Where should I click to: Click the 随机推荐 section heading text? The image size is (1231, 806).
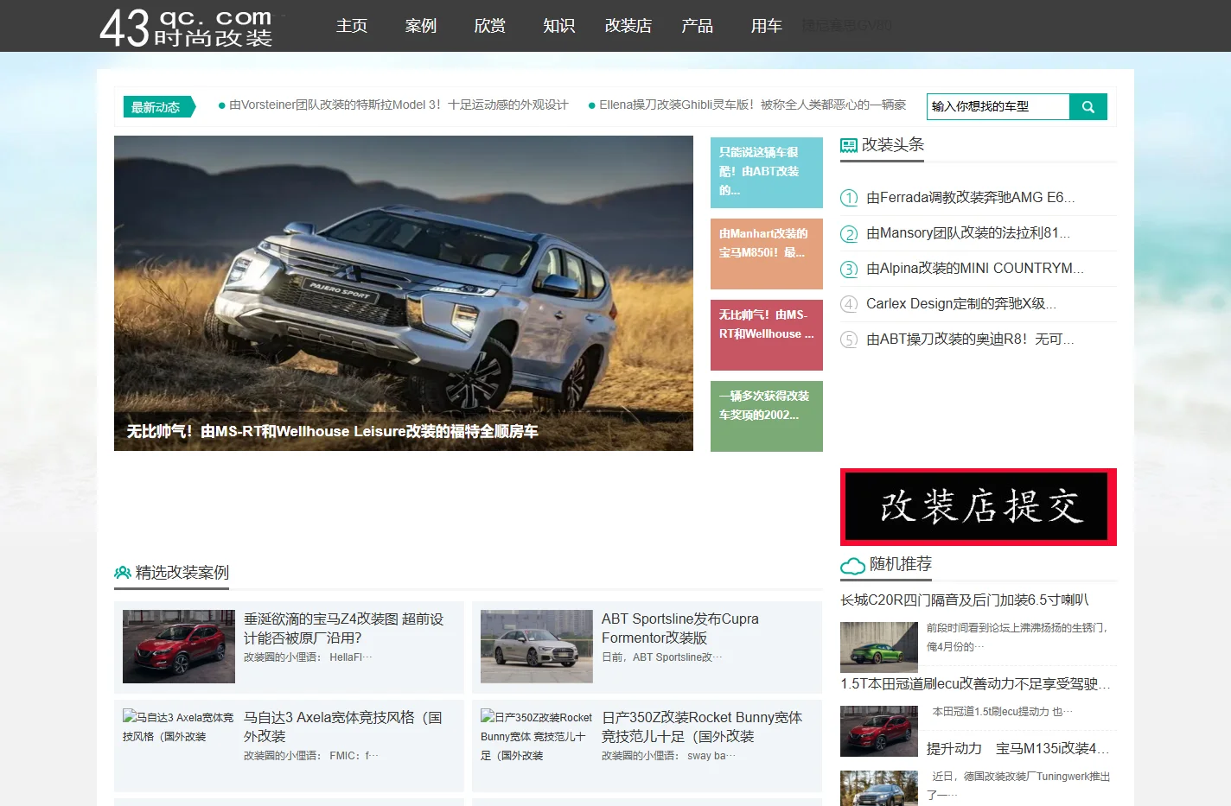pyautogui.click(x=901, y=564)
